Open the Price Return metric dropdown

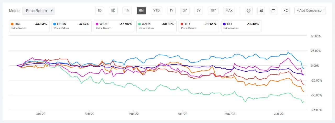click(x=38, y=11)
